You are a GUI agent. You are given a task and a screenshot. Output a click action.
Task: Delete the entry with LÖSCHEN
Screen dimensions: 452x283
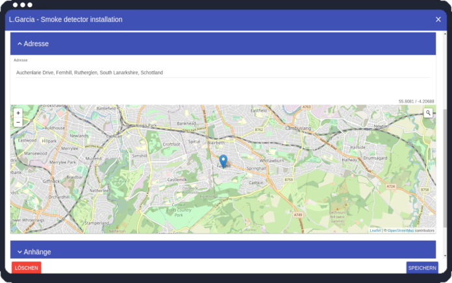point(26,267)
